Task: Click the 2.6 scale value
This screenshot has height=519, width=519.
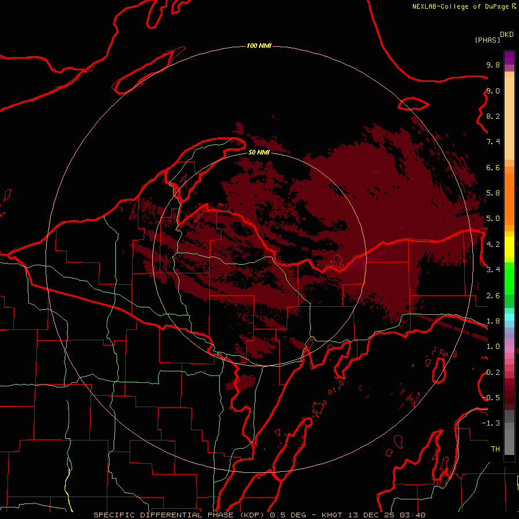Action: 493,296
